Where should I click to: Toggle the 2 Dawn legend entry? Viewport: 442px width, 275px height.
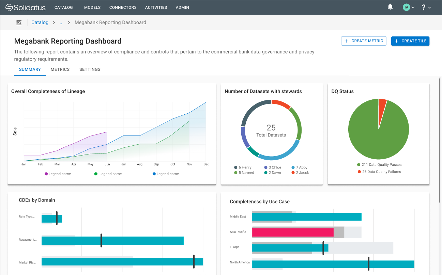click(x=272, y=173)
